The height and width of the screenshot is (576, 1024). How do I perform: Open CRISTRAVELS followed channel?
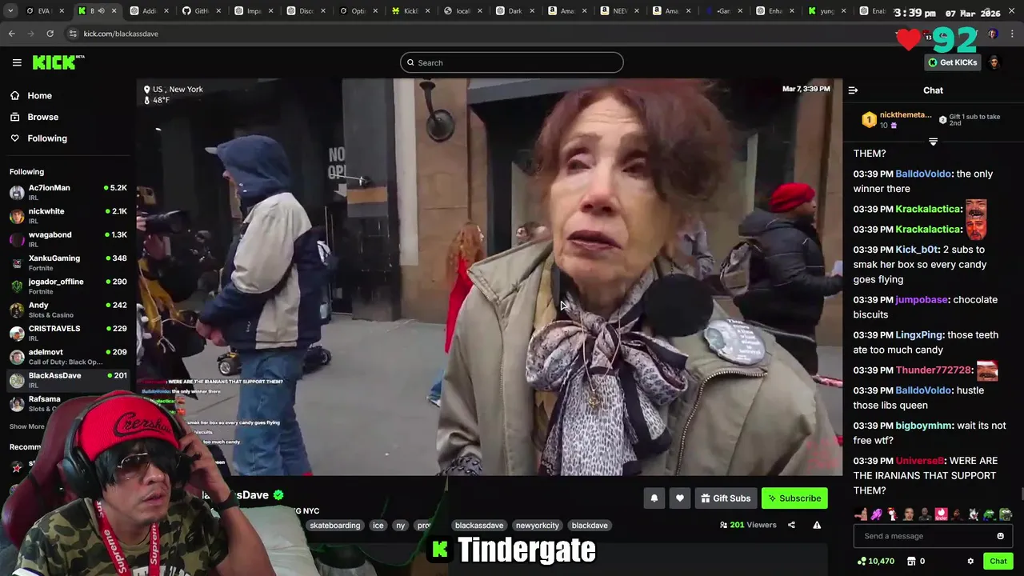(x=68, y=333)
